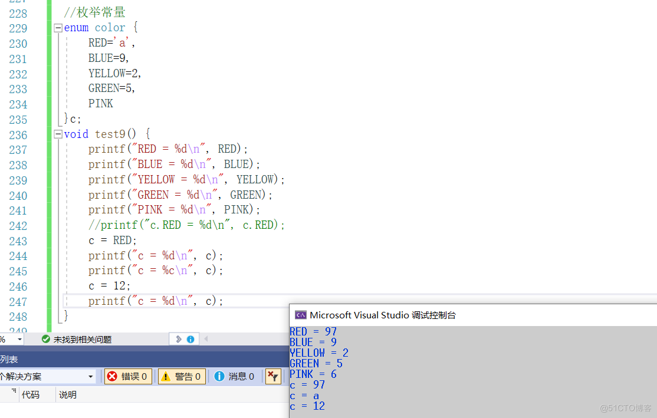
Task: Click the printf RED = %d statement
Action: (x=168, y=149)
